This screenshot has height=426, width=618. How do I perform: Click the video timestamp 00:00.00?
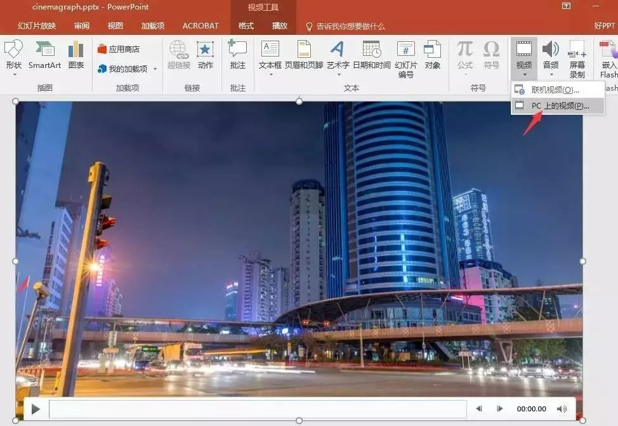tap(531, 409)
